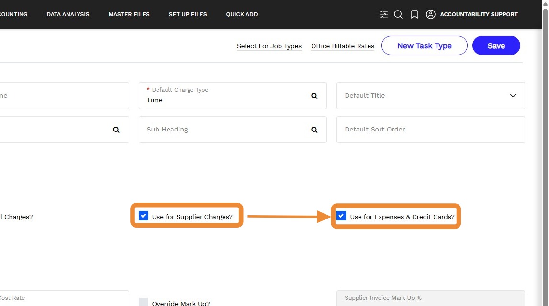Open the bookmark icon in header

(x=414, y=14)
